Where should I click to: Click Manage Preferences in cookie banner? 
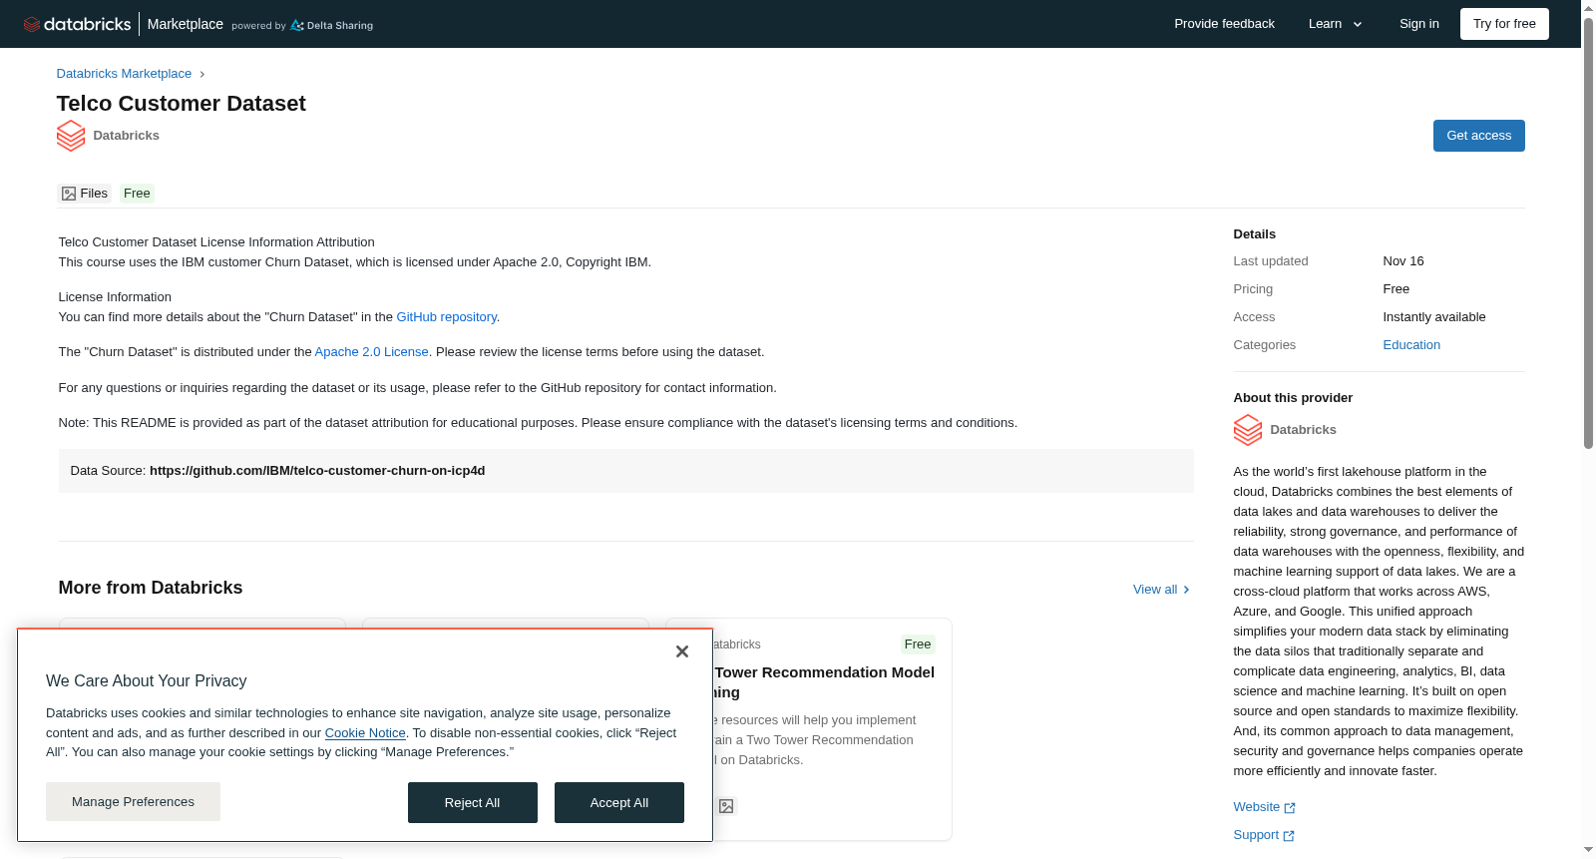click(133, 802)
